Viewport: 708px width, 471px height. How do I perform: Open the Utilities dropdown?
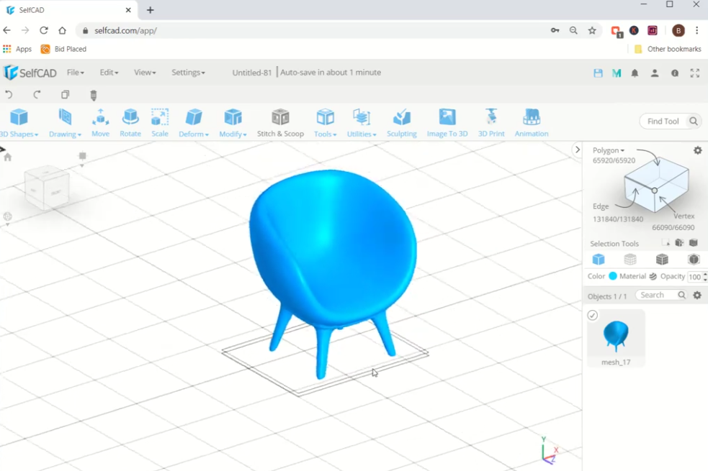pyautogui.click(x=362, y=122)
